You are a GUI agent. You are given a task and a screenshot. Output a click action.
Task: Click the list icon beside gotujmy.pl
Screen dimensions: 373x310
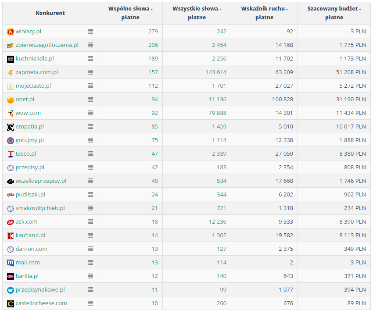[x=90, y=140]
